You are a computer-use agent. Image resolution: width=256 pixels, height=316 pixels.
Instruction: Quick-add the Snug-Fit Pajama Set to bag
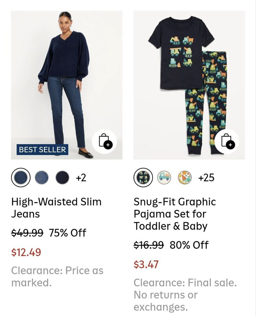click(x=227, y=141)
